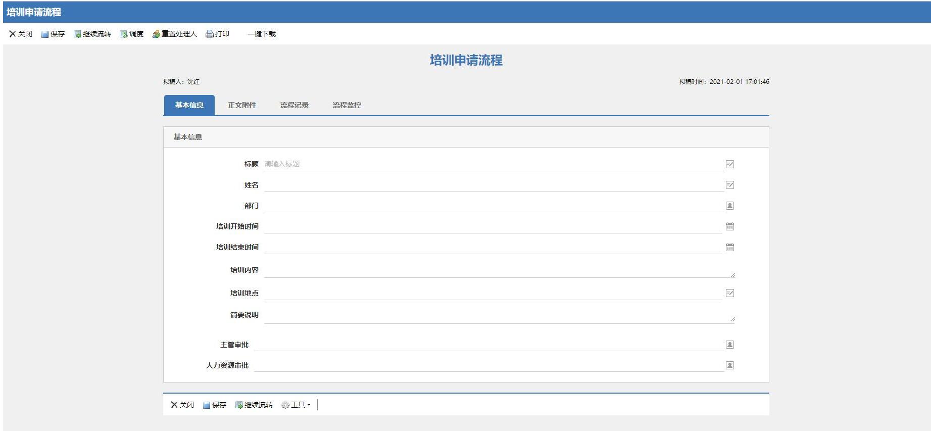Expand the 工具 dropdown in bottom toolbar
Image resolution: width=931 pixels, height=431 pixels.
296,405
